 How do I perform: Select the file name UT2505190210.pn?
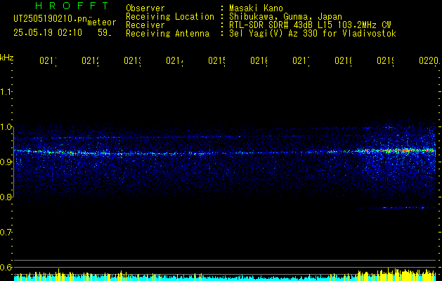point(50,19)
